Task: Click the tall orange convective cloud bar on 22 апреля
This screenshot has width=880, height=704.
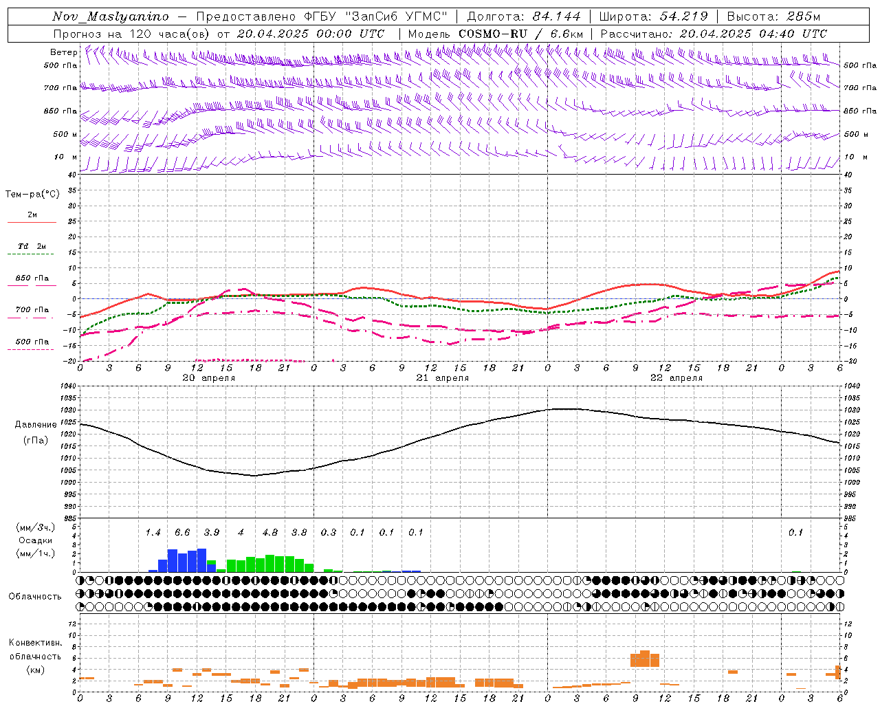Action: point(645,659)
